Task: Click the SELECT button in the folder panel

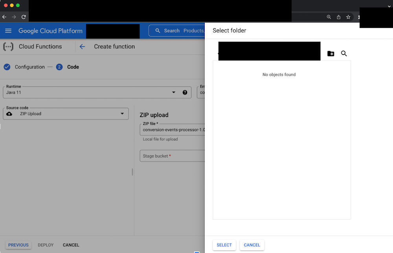Action: [224, 245]
